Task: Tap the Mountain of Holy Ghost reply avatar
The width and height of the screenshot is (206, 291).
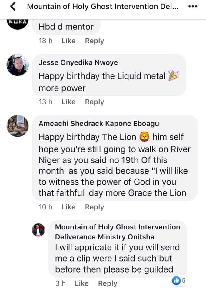Action: pyautogui.click(x=38, y=230)
